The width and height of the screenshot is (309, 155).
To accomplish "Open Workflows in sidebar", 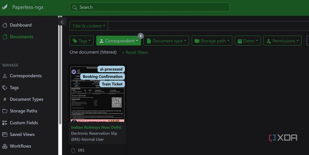I will tap(20, 146).
